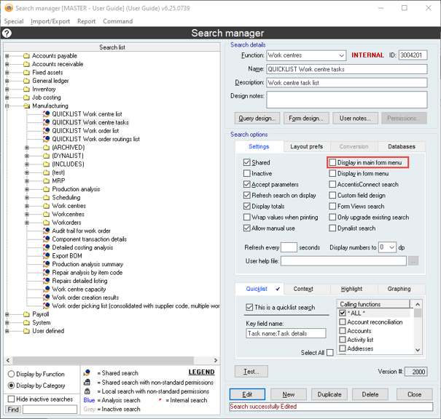Click the Export BOM search icon
This screenshot has width=441, height=419.
coord(47,255)
